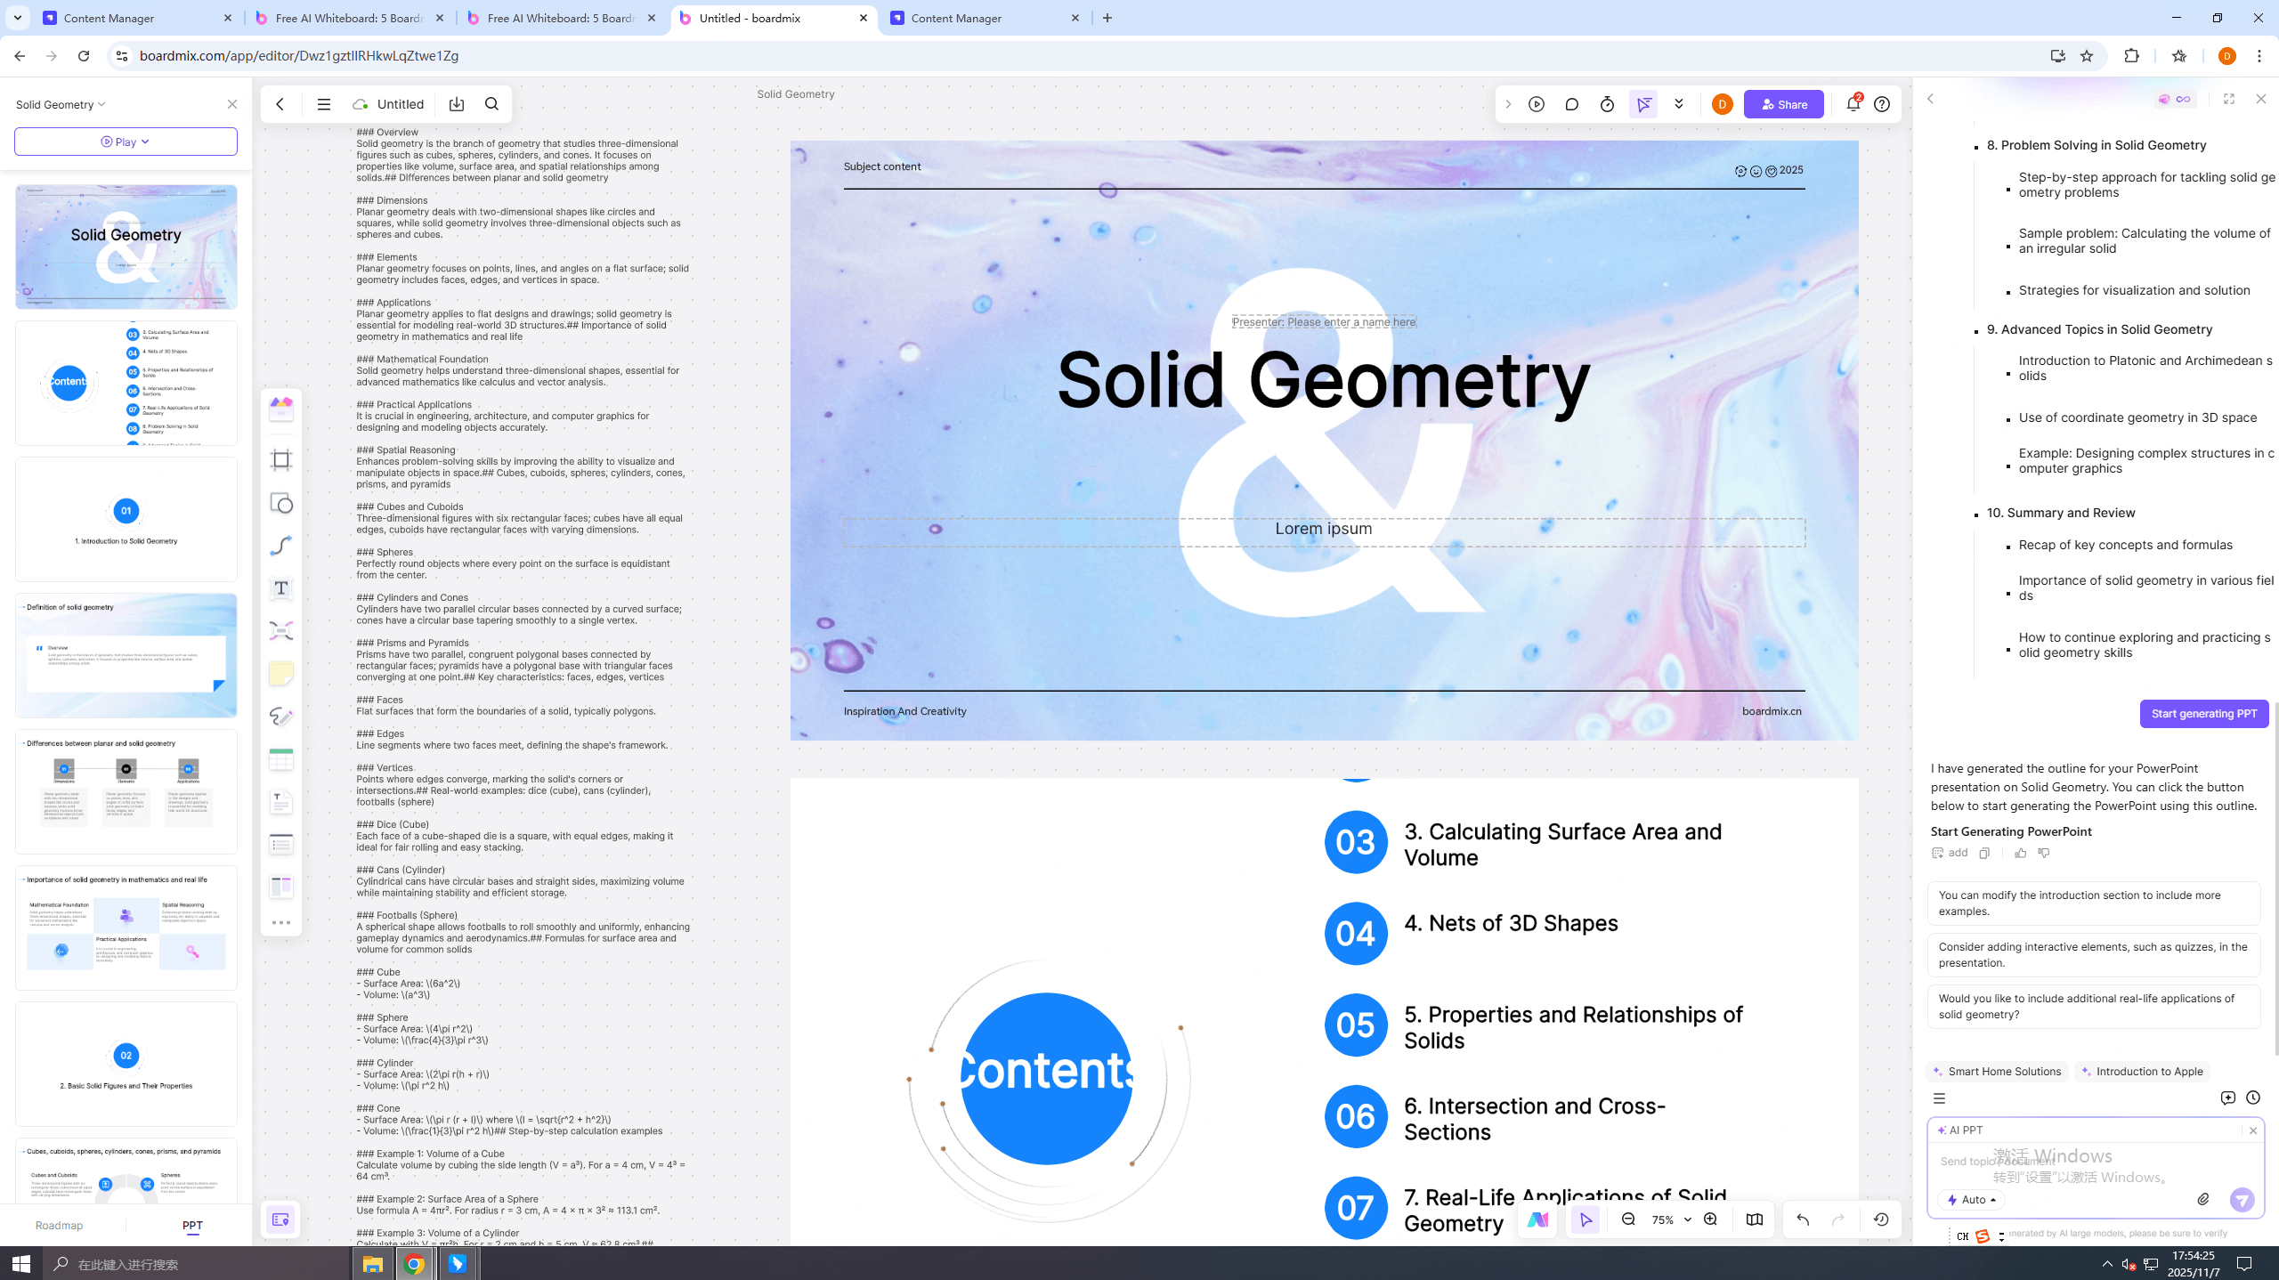This screenshot has width=2279, height=1280.
Task: Switch to the PPT tab
Action: point(191,1225)
